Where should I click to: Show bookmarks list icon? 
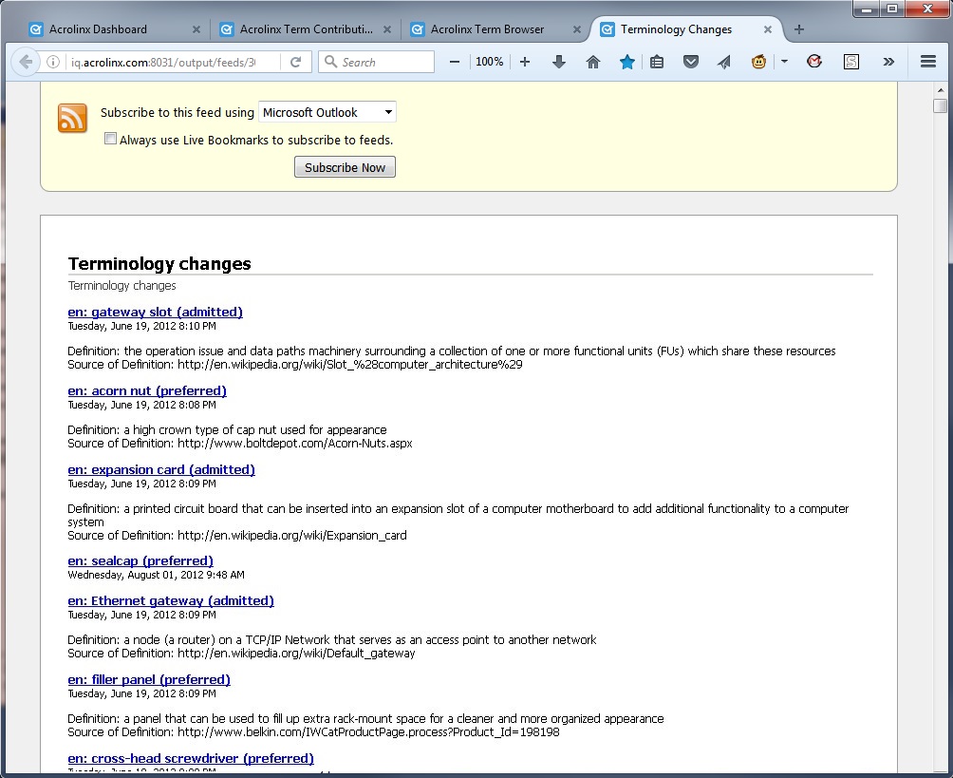657,62
